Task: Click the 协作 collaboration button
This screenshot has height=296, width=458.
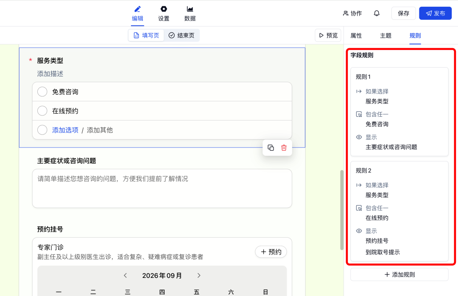Action: pos(352,14)
